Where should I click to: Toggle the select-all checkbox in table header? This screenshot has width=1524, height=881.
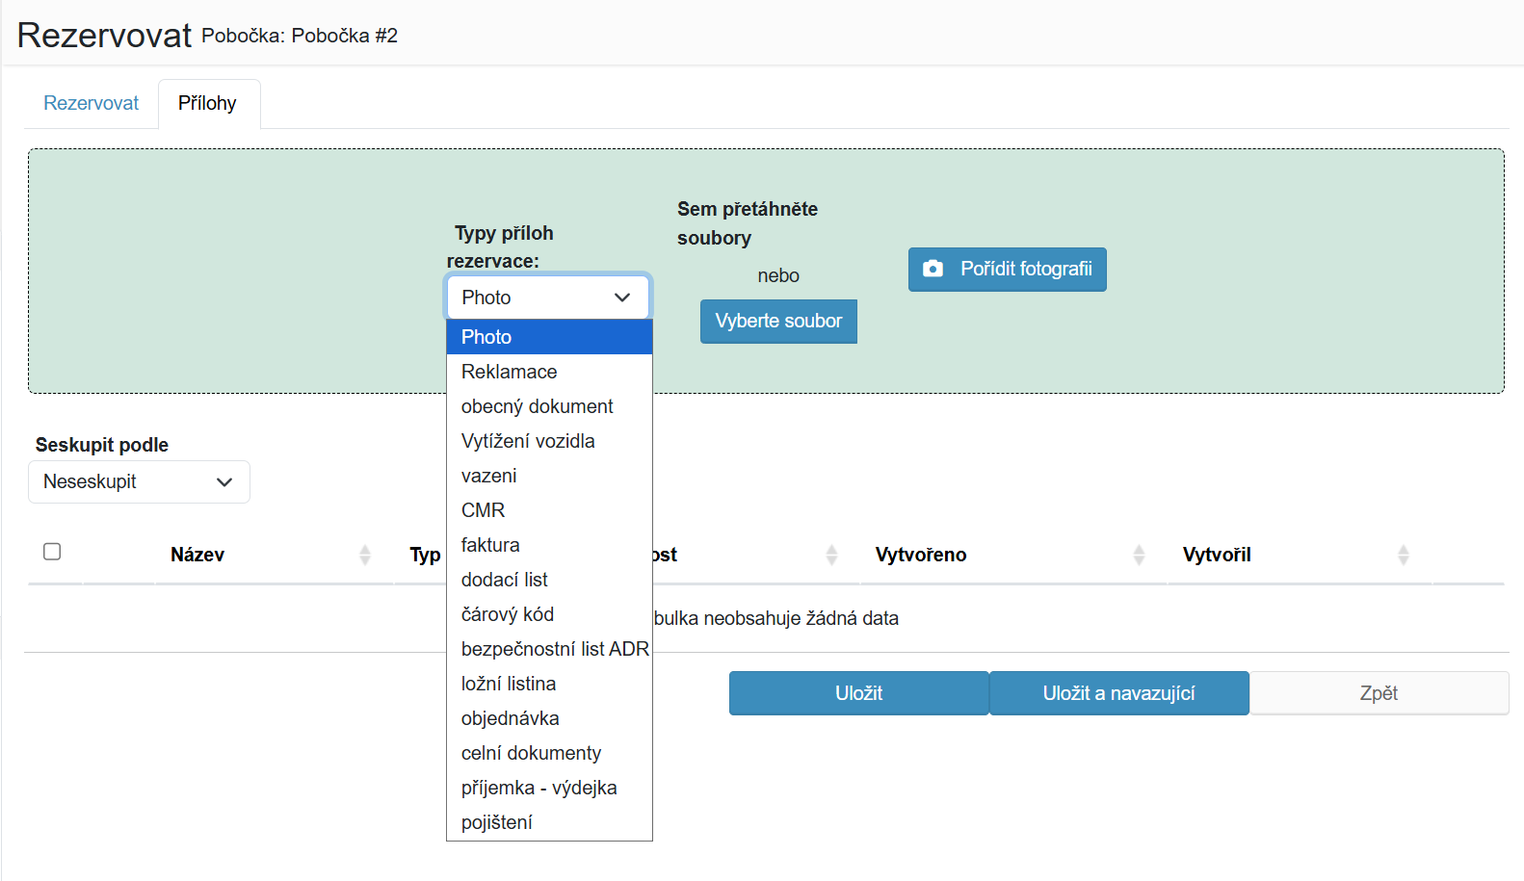52,552
